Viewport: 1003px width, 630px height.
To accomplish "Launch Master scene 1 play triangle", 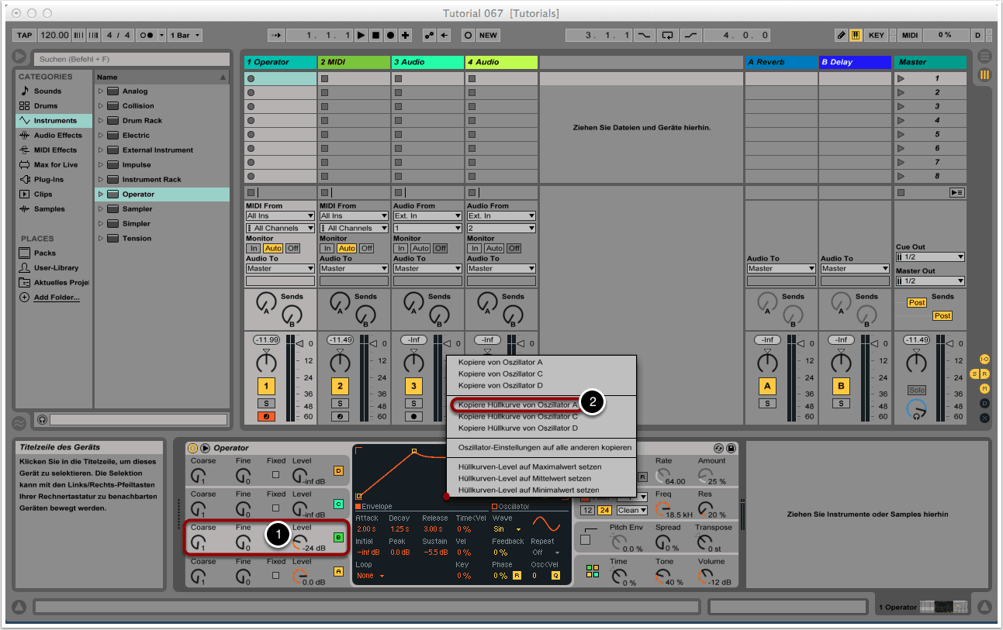I will click(901, 78).
